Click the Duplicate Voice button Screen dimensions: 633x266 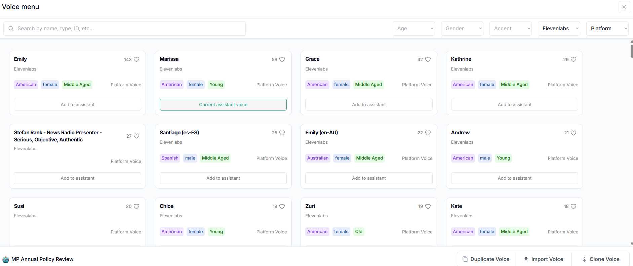point(486,259)
